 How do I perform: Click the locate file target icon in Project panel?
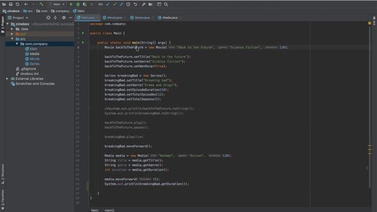(48, 18)
